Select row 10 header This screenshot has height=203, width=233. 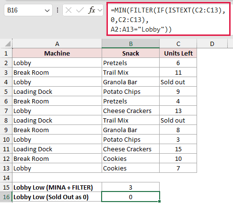6,139
